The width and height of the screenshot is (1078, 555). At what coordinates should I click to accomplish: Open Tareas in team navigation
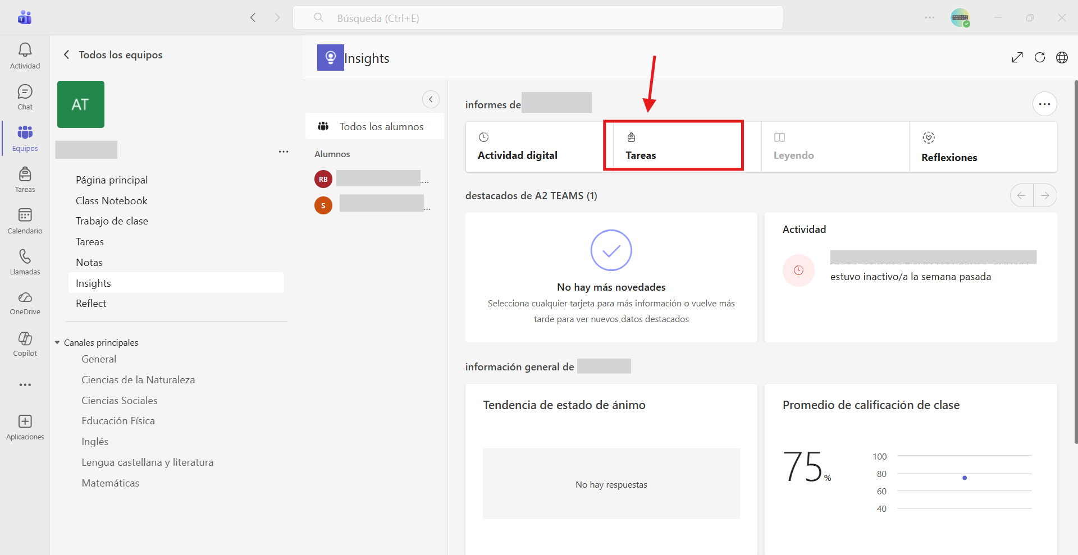click(x=90, y=242)
